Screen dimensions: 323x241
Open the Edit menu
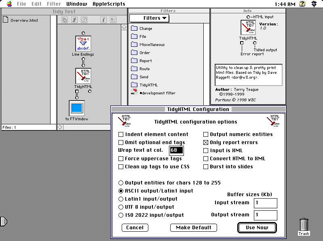tap(36, 4)
